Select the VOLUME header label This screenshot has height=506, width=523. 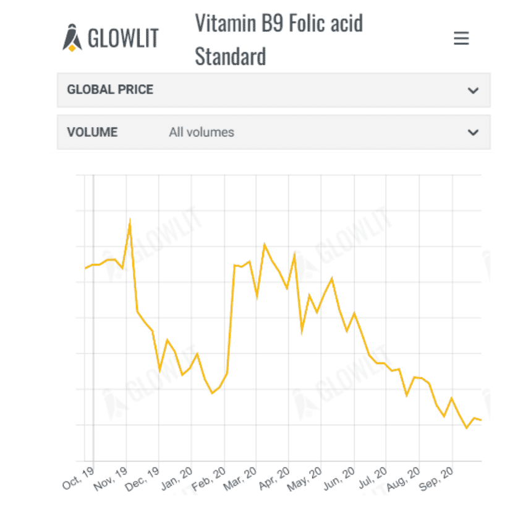[91, 132]
